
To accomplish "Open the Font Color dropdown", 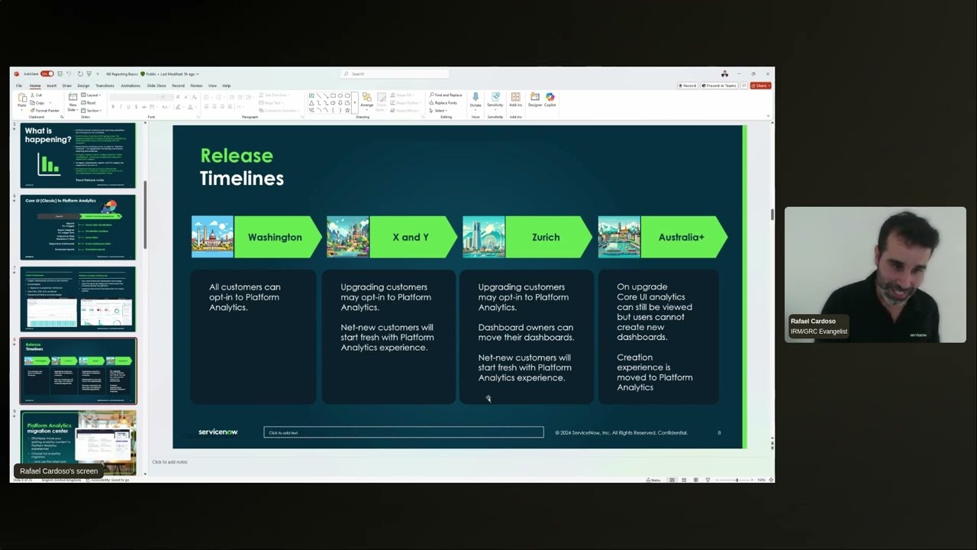I will point(195,107).
